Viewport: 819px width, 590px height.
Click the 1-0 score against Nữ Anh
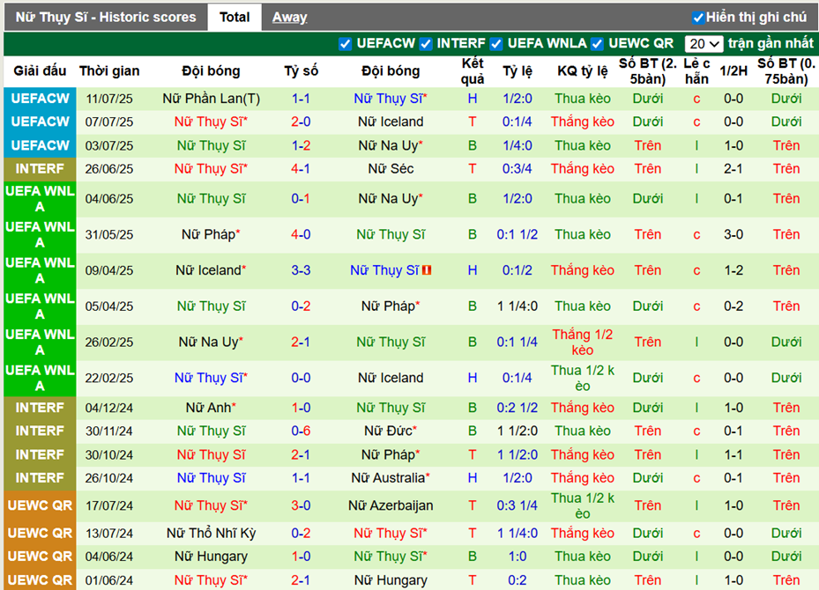pos(301,408)
